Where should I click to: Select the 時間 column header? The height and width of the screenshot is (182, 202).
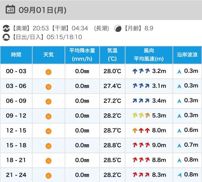click(16, 55)
